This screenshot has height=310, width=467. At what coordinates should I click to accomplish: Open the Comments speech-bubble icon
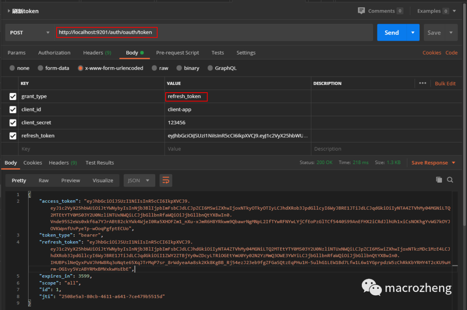tap(361, 11)
